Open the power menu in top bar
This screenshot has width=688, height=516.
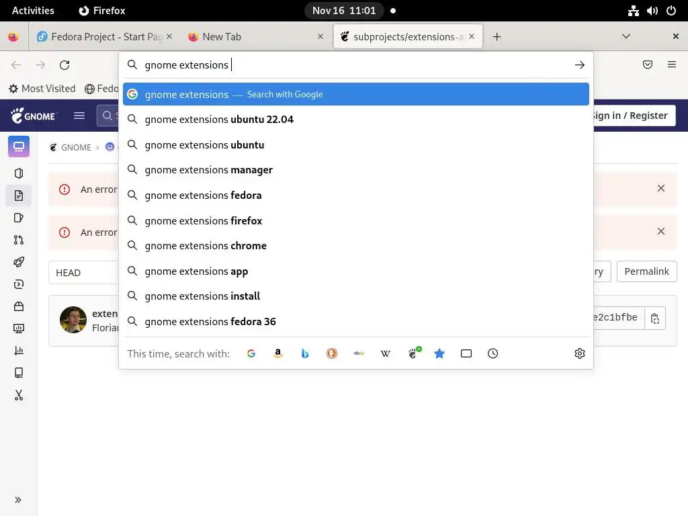[x=671, y=11]
